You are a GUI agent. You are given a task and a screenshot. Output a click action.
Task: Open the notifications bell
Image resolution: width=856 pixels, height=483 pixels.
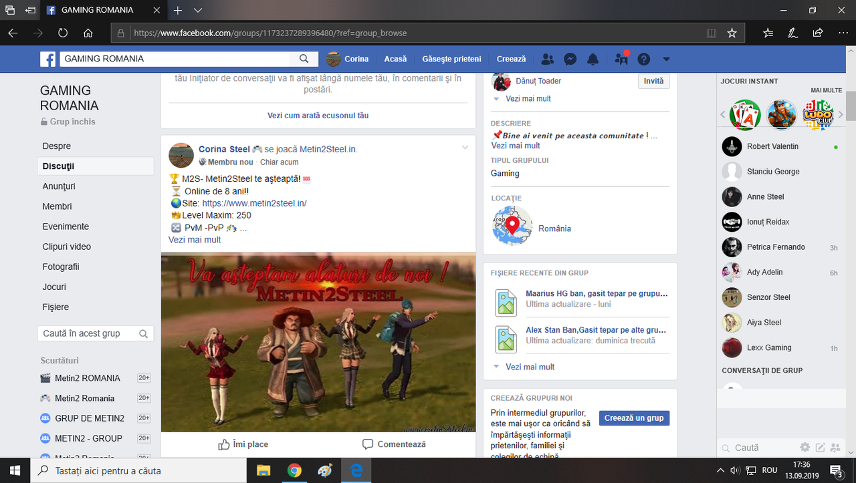tap(593, 59)
